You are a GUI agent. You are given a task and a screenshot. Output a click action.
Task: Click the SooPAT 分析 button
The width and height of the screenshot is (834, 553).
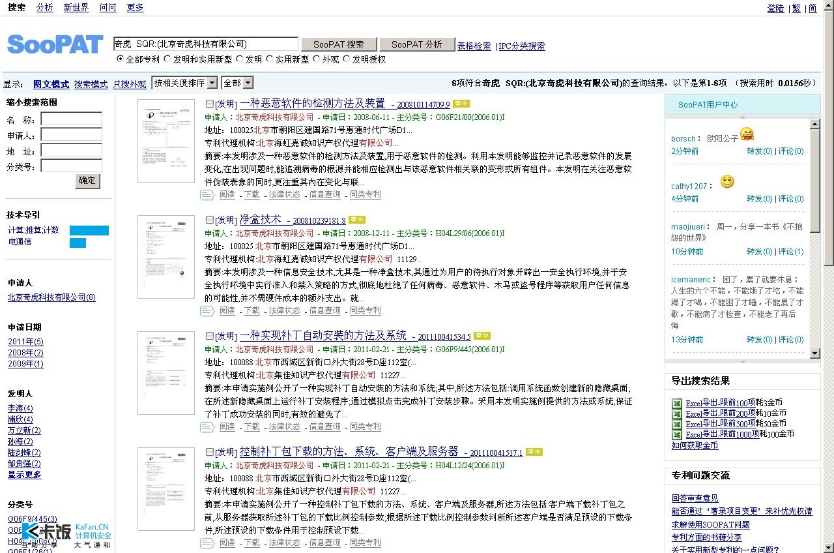tap(417, 44)
